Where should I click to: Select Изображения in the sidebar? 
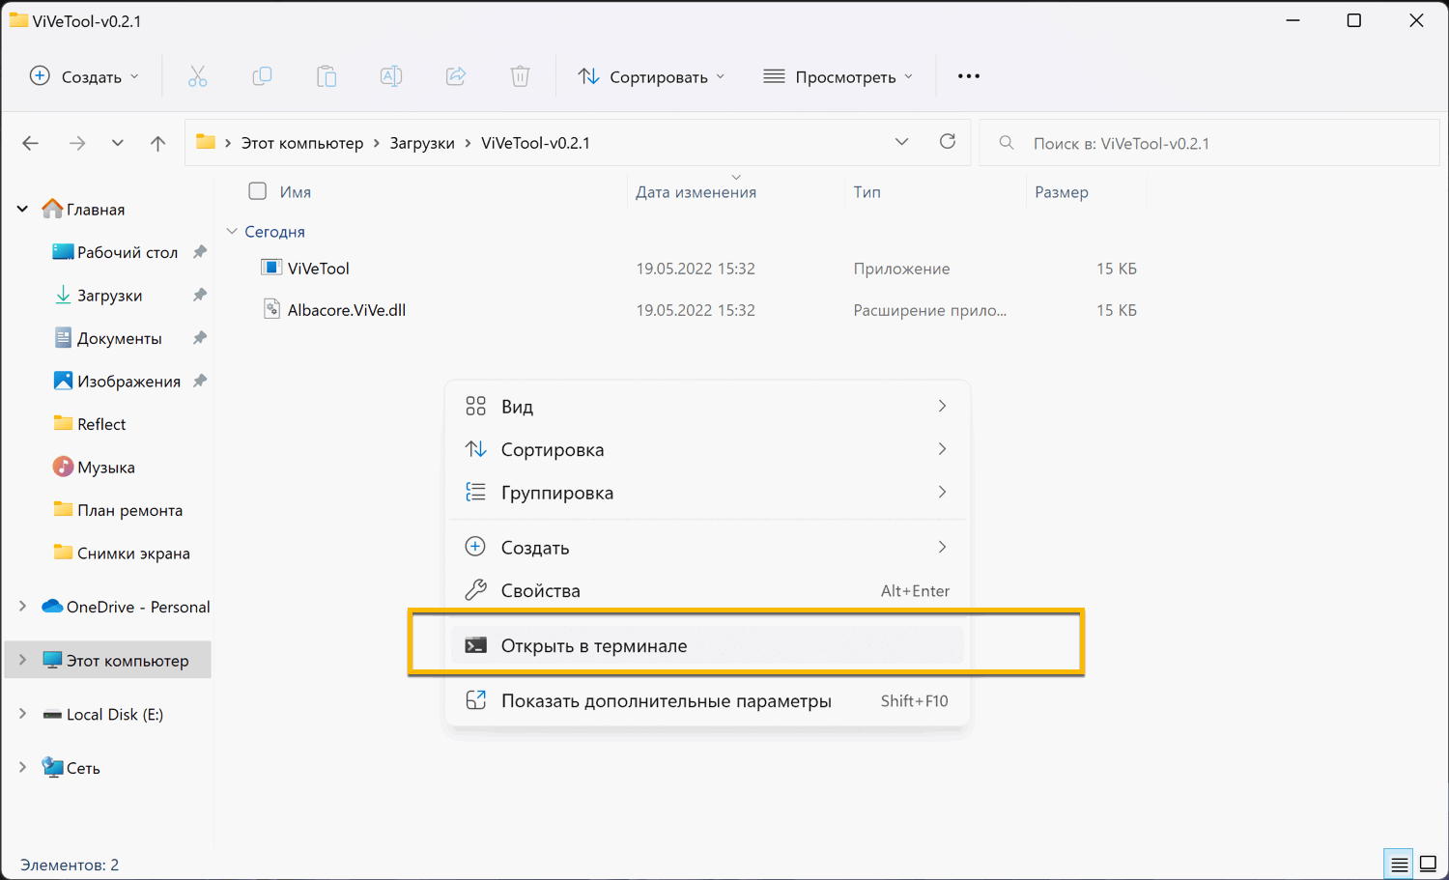(x=128, y=382)
